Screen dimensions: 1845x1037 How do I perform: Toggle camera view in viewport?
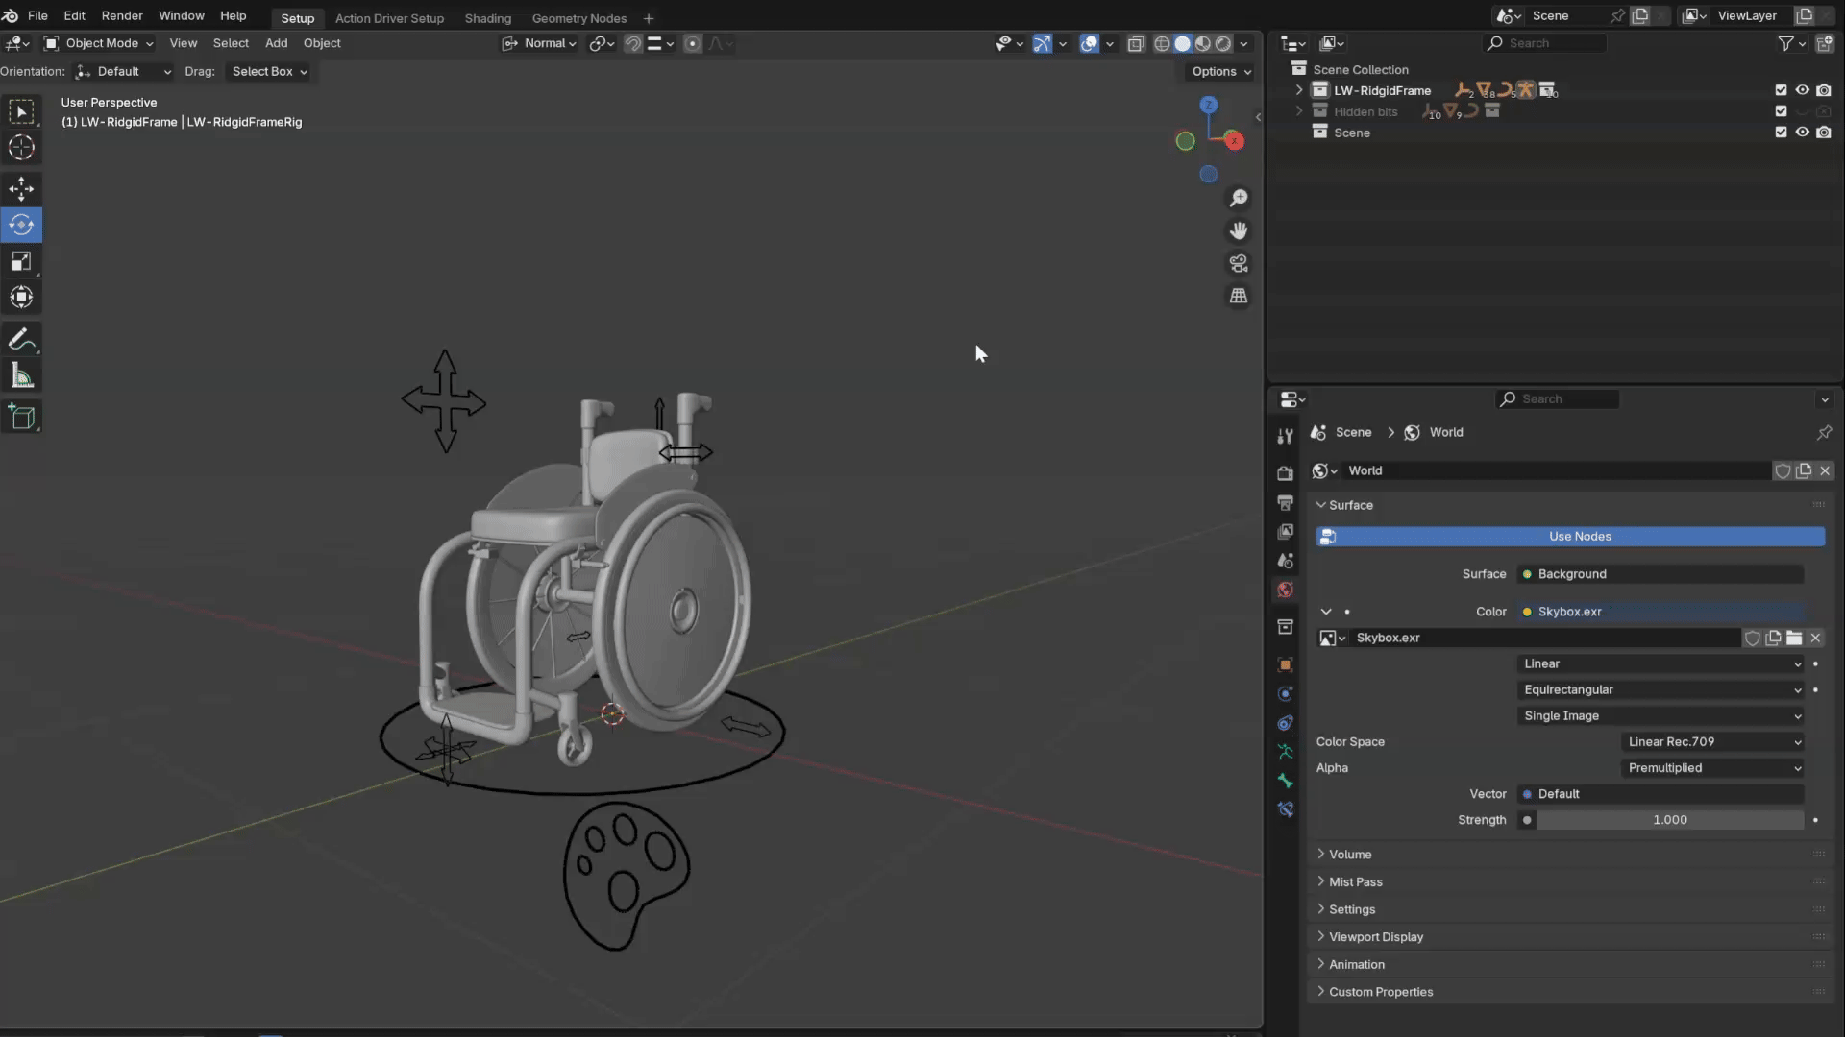click(x=1239, y=263)
